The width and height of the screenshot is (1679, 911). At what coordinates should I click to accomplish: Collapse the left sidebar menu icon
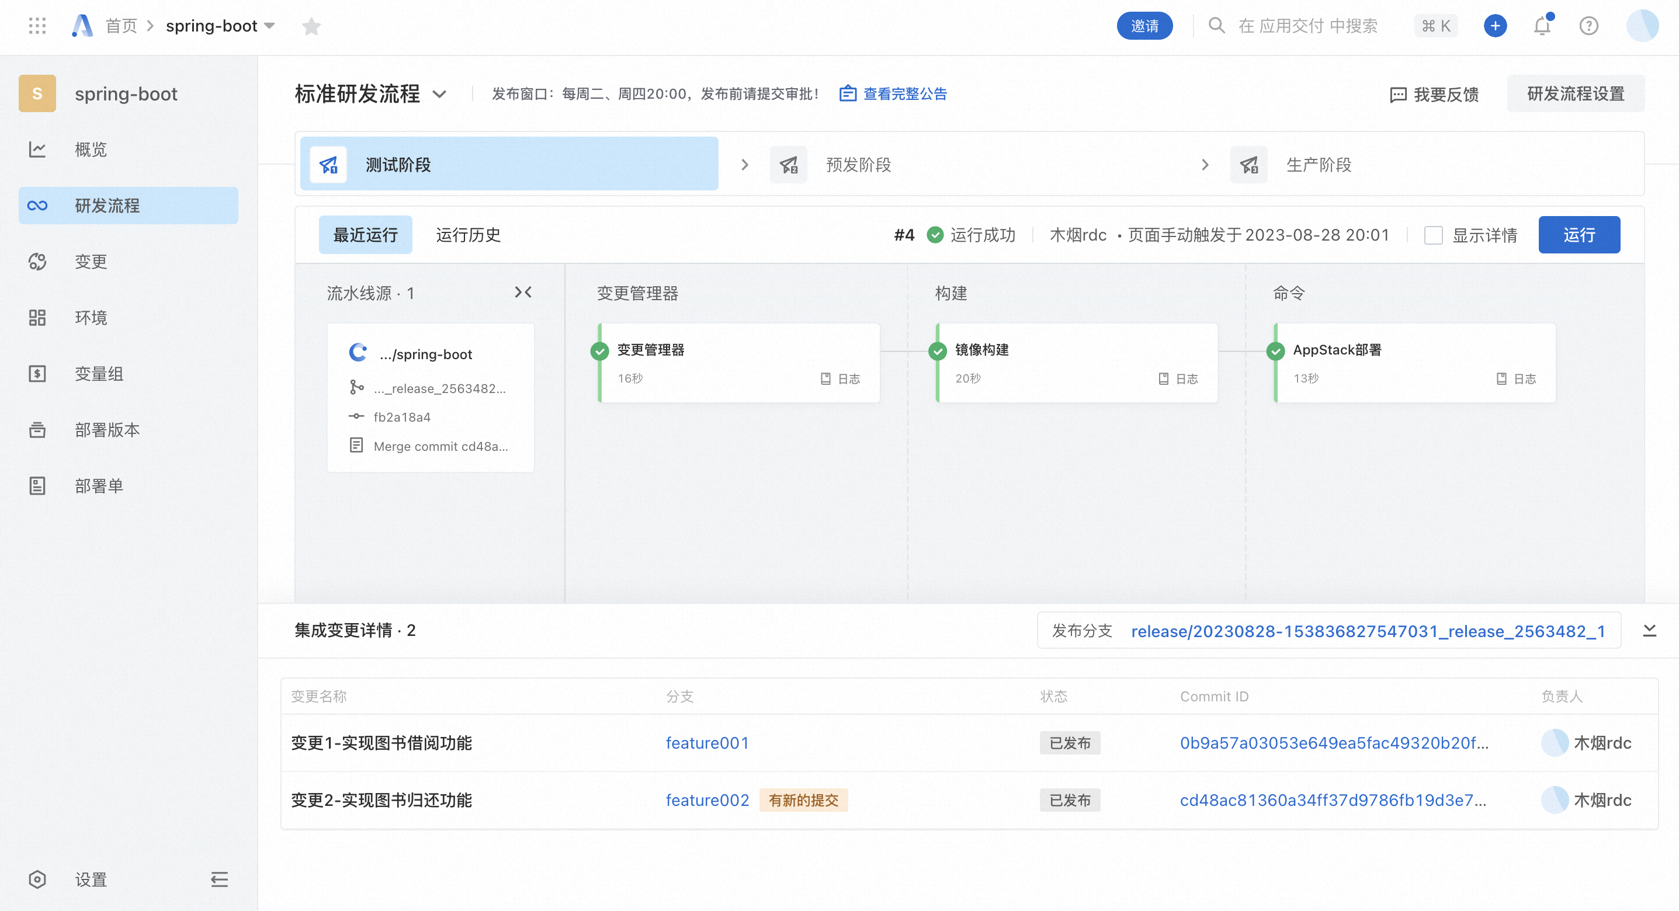coord(219,879)
